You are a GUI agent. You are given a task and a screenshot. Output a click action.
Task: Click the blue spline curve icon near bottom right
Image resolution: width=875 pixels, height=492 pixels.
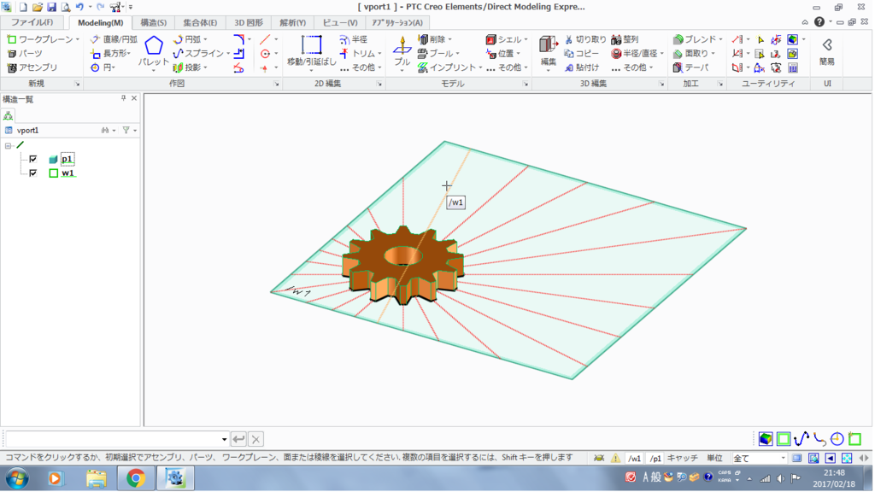click(802, 439)
